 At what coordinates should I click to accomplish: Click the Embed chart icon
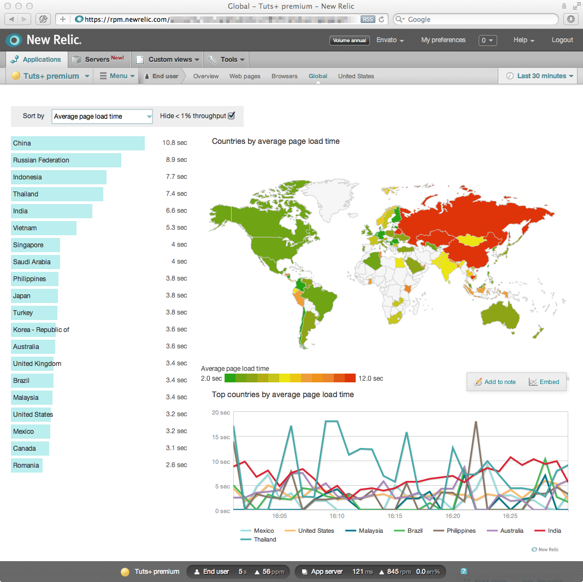[x=533, y=382]
